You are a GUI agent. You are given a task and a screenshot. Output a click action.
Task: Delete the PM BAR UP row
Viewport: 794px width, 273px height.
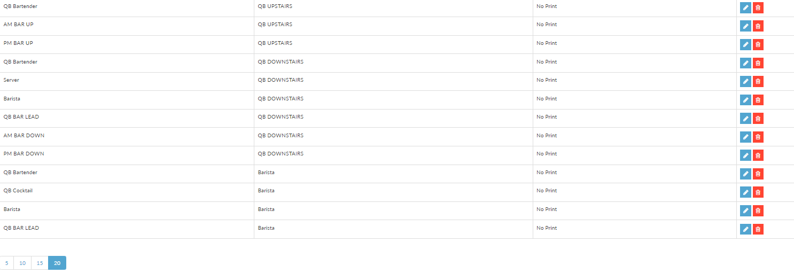click(x=758, y=44)
